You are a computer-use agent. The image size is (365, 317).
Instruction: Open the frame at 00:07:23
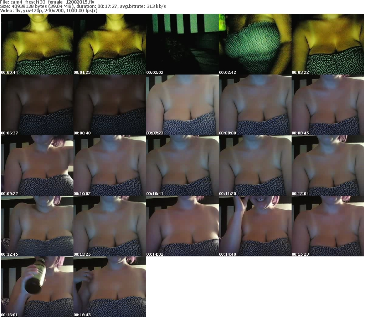point(182,105)
